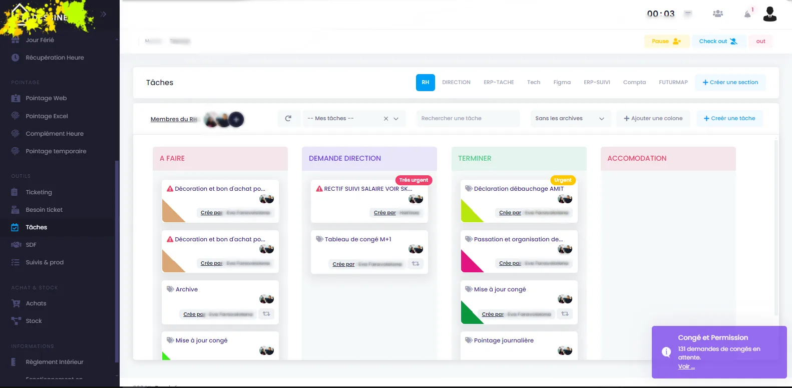Open Complément Heure in the sidebar

coord(55,134)
